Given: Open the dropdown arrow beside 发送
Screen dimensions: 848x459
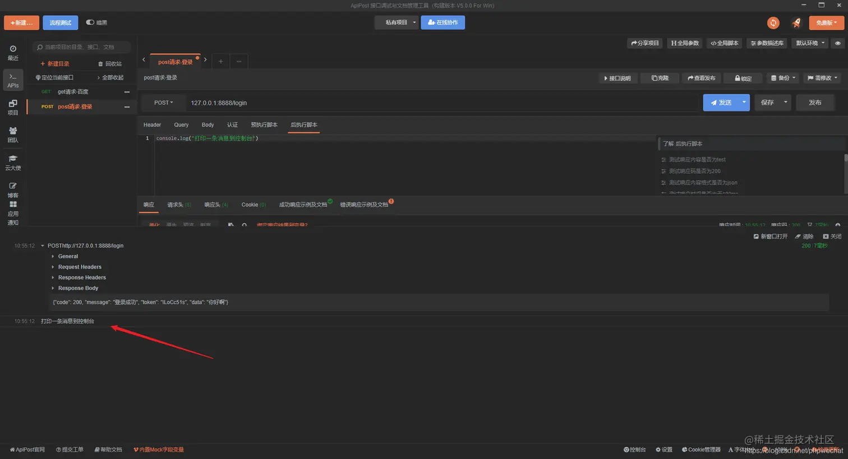Looking at the screenshot, I should point(744,103).
